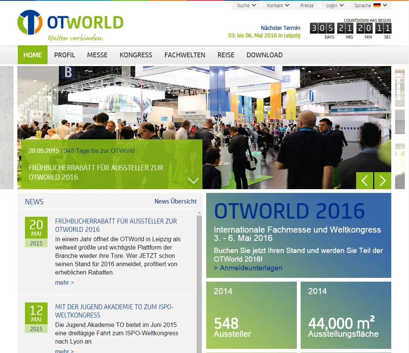Click the 'Welten verbinden.' slogan

point(76,38)
